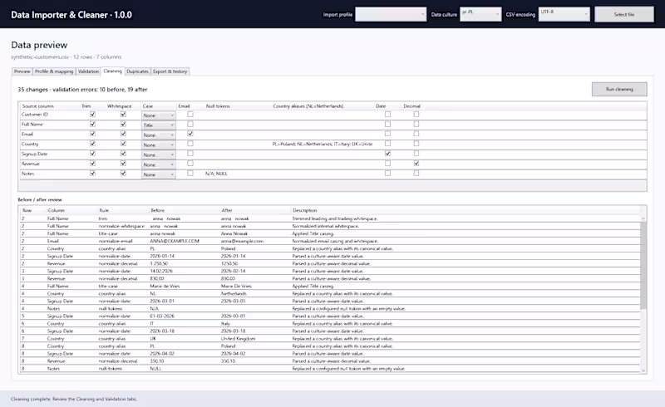Enable Decimal checkbox for Full Name
Screen dimensions: 665x407
click(416, 125)
